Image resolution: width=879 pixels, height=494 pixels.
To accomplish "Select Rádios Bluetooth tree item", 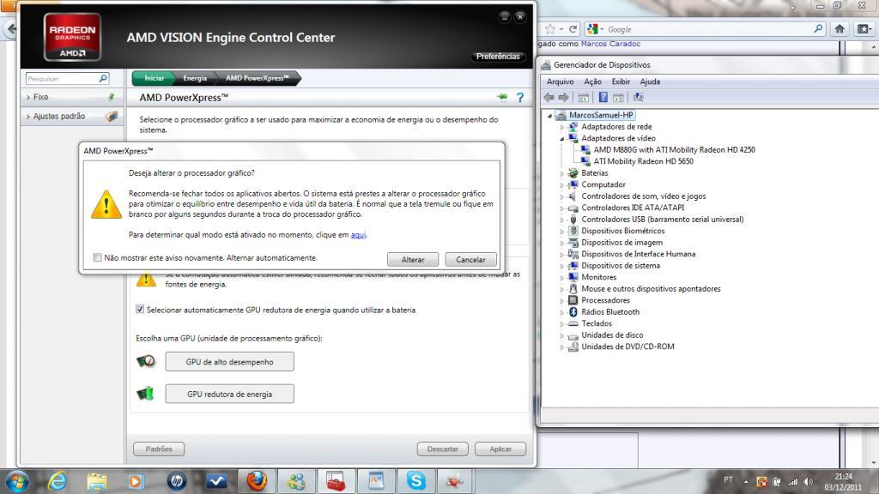I will 610,312.
